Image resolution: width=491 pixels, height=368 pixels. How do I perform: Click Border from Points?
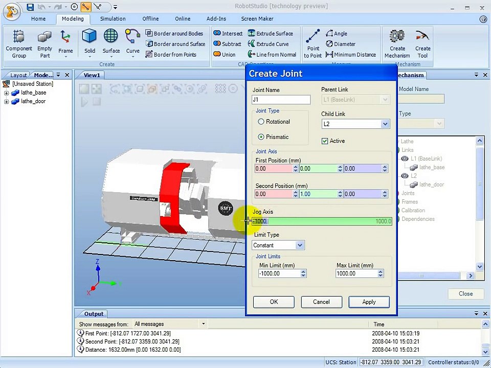click(x=171, y=55)
